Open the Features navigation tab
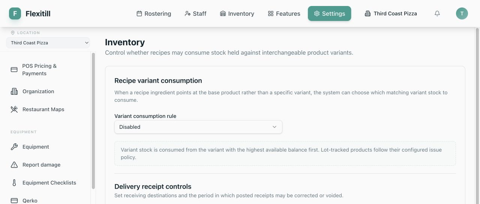 pos(284,13)
